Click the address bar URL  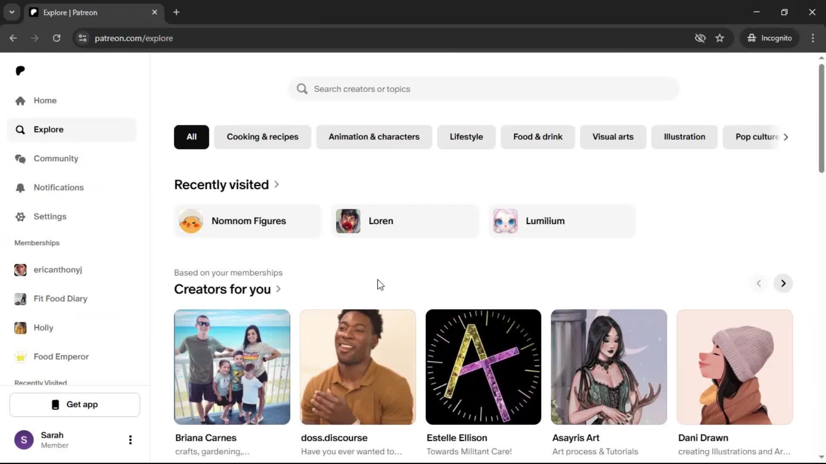coord(134,38)
